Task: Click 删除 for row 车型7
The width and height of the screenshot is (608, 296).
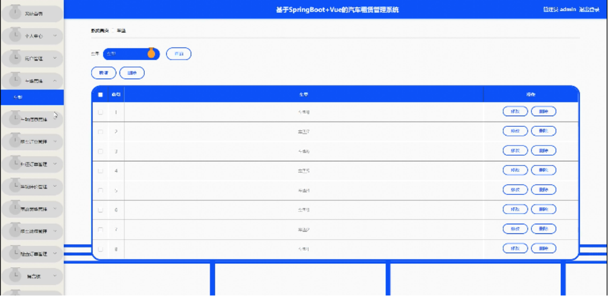Action: 544,131
